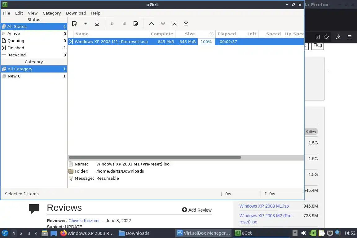Click the % column header

pos(206,34)
